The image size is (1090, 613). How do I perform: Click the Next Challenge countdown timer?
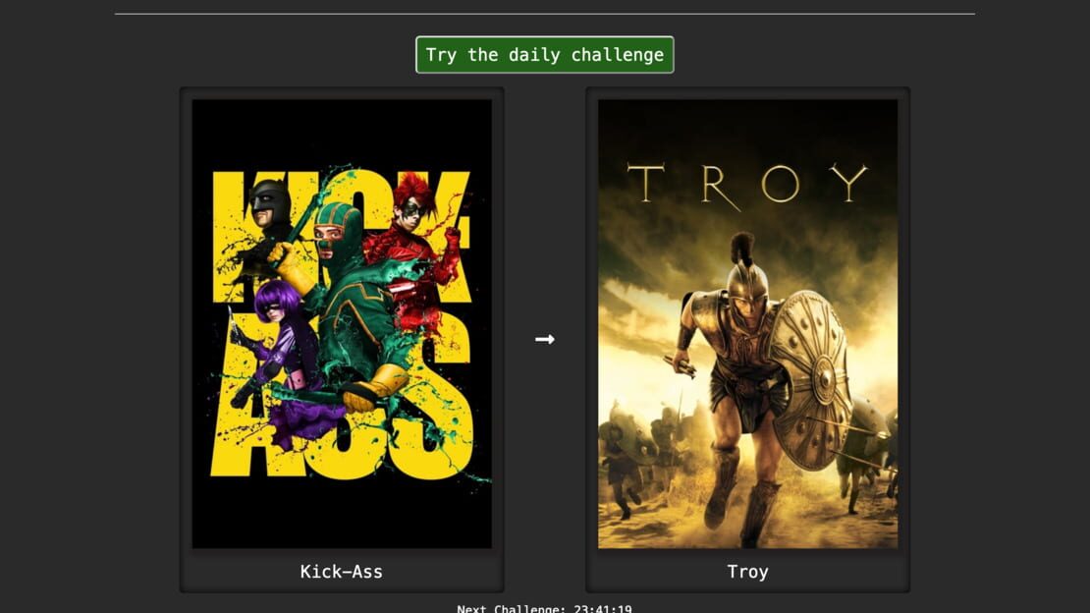click(x=544, y=608)
